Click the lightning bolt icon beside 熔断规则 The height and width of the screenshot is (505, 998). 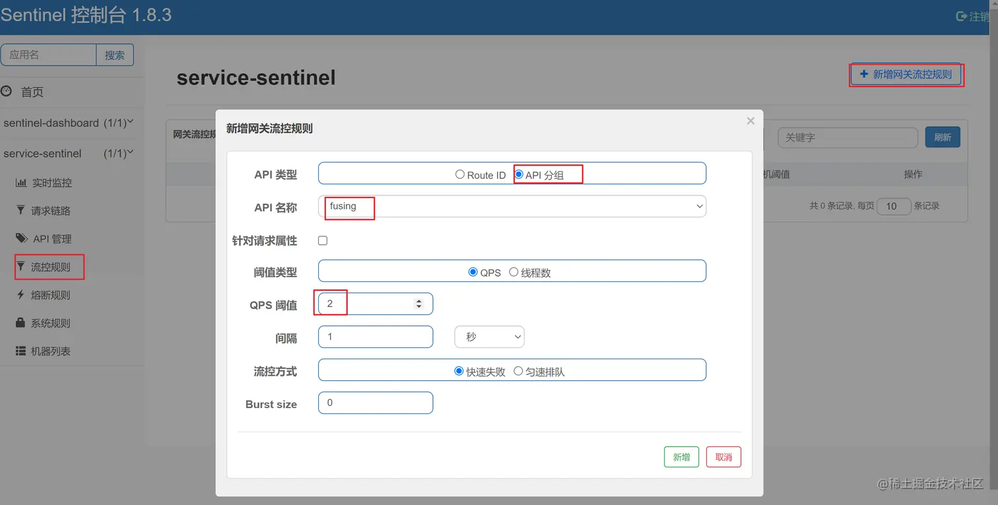20,295
